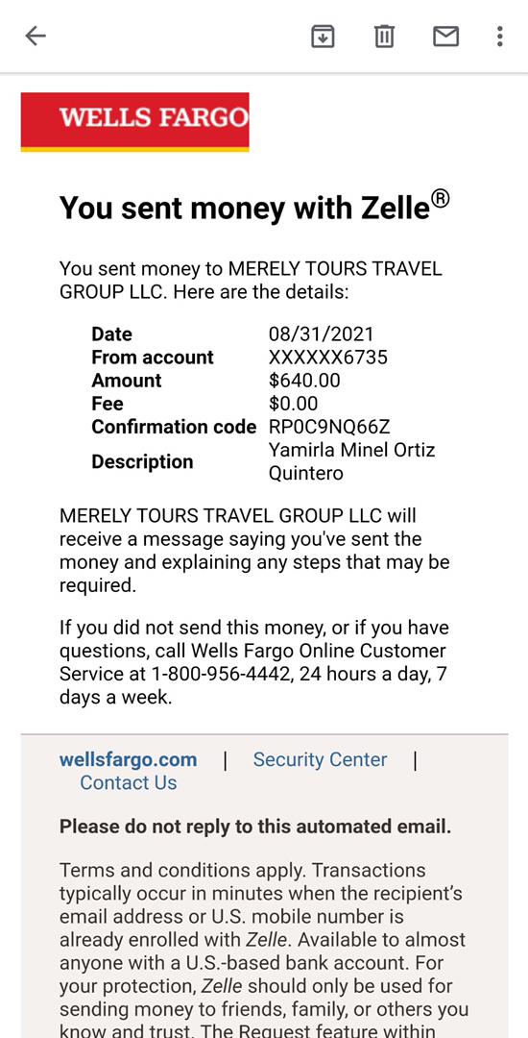Viewport: 528px width, 1038px height.
Task: Tap the Fee $0.00 value
Action: click(293, 404)
